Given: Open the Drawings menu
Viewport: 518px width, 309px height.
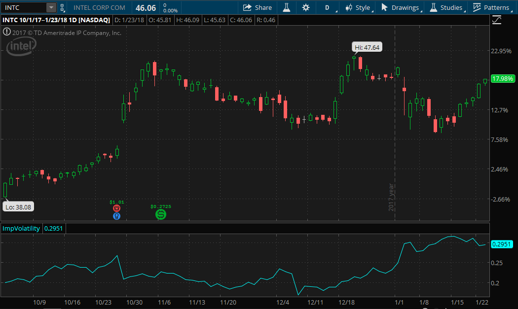Looking at the screenshot, I should (401, 7).
